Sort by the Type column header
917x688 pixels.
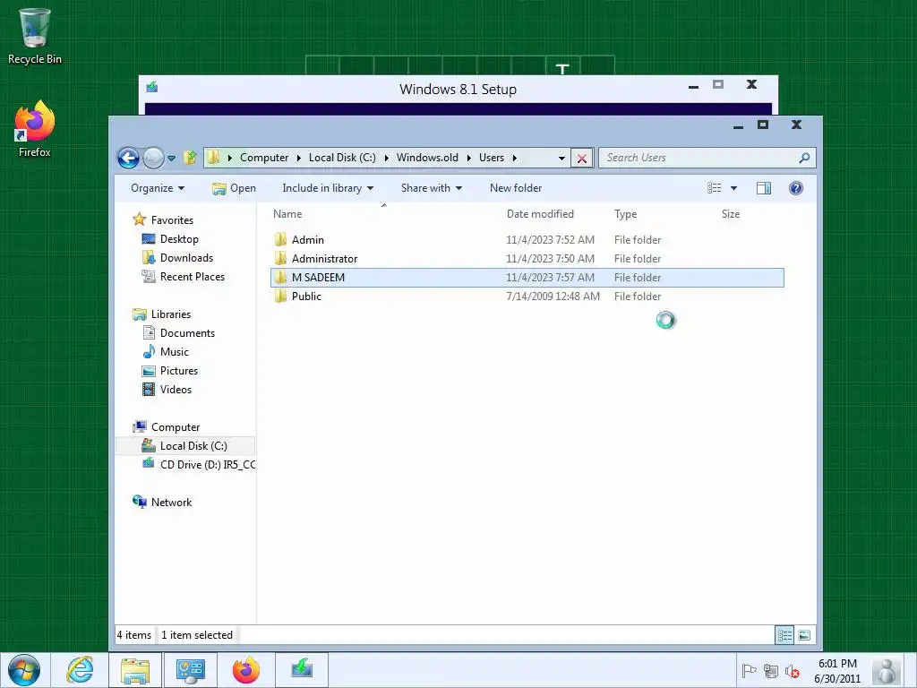(x=625, y=214)
